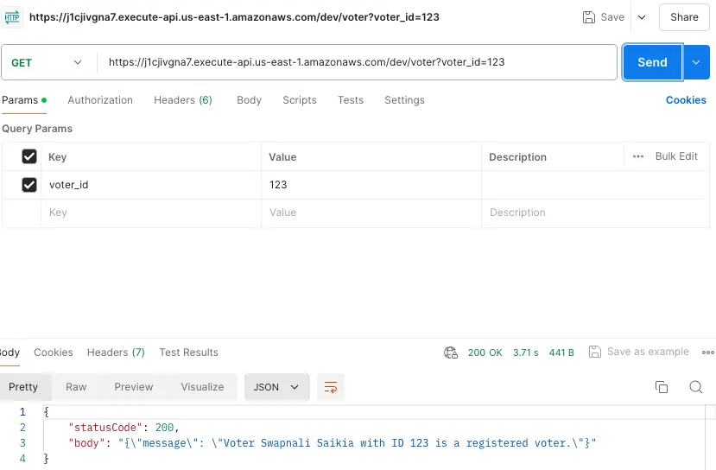Click the empty Key placeholder field

[x=151, y=213]
